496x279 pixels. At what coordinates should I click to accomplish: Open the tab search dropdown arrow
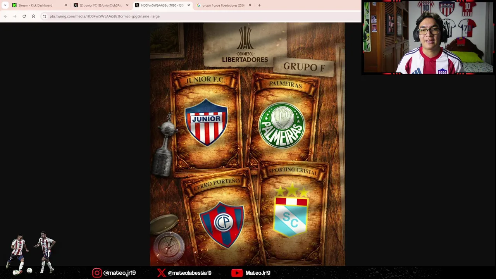point(5,5)
